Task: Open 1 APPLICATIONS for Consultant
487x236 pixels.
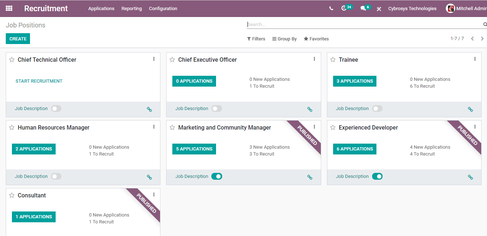Action: click(34, 217)
